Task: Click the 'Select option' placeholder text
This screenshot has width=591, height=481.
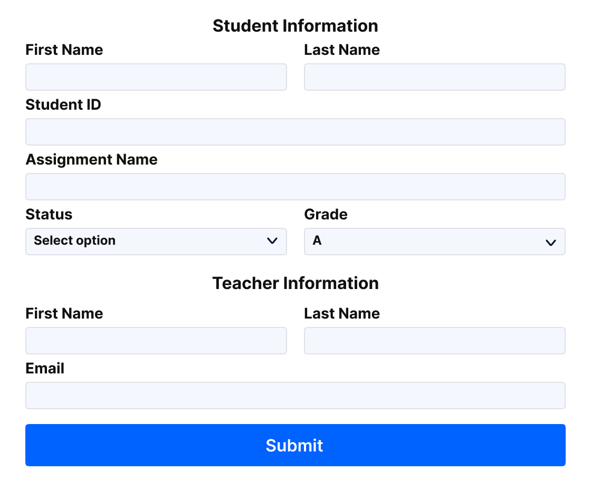Action: 74,240
